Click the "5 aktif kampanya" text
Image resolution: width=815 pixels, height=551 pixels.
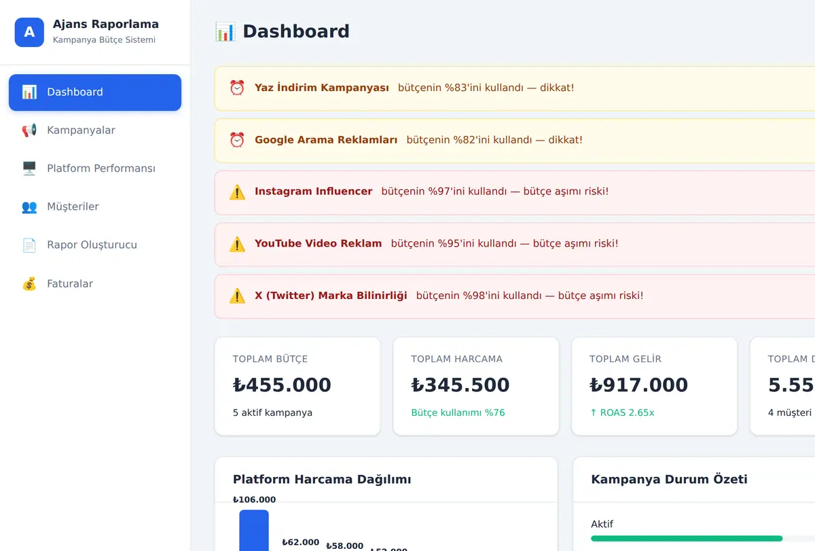(x=272, y=412)
